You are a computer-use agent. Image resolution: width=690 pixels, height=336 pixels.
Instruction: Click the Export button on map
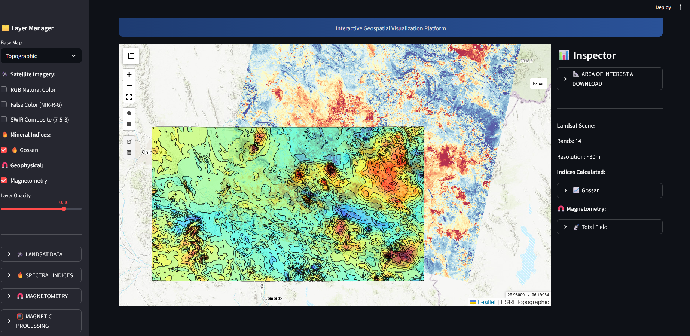pos(538,83)
